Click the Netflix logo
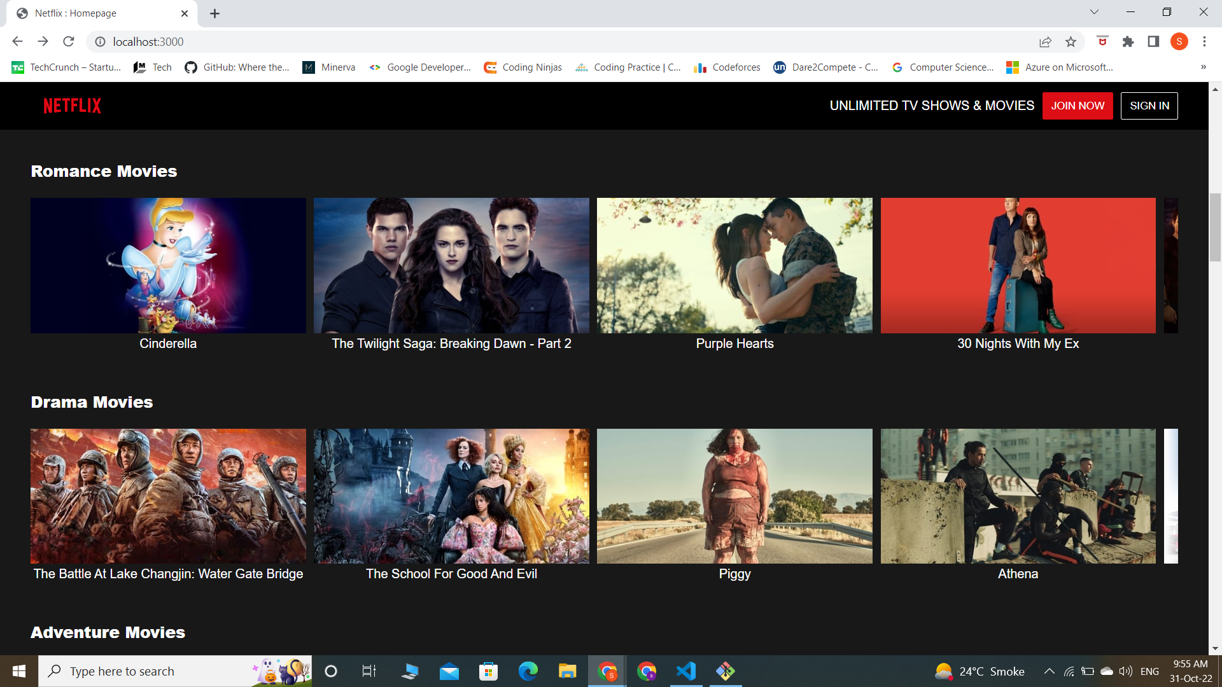Screen dimensions: 1222x687 (x=71, y=106)
